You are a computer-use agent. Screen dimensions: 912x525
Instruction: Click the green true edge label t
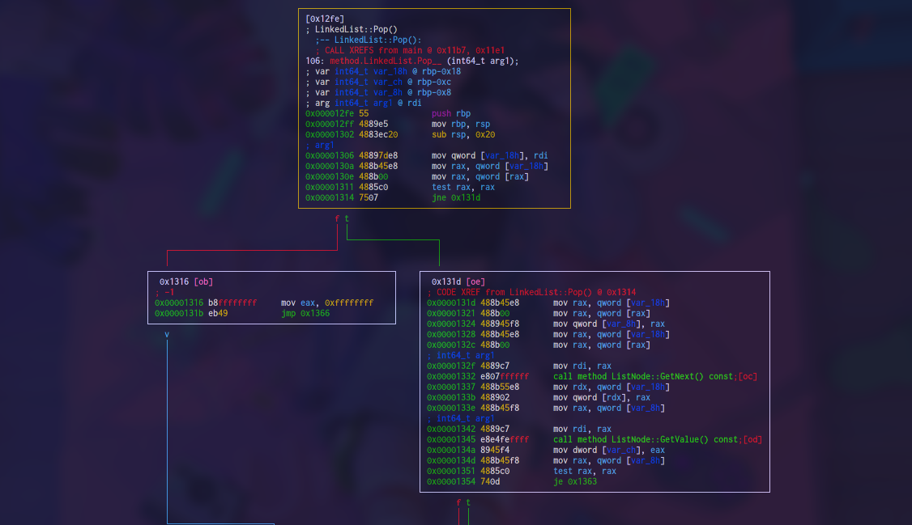[x=347, y=218]
